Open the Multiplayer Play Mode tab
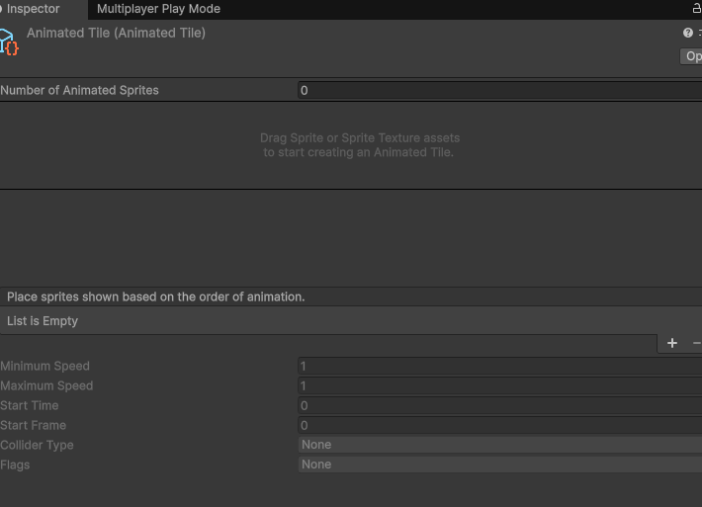This screenshot has width=702, height=507. tap(158, 9)
